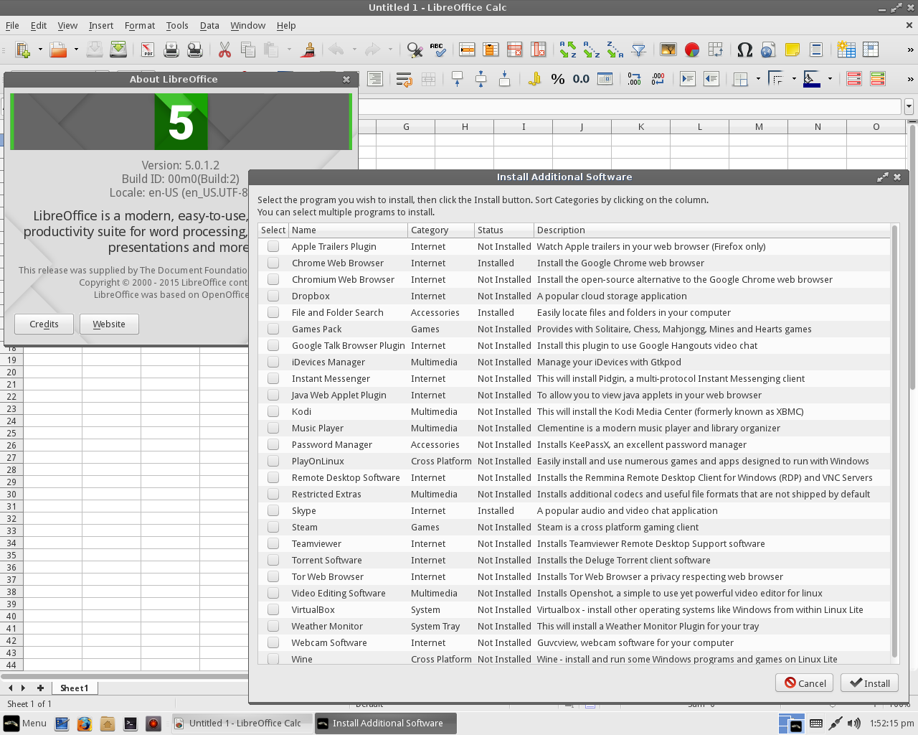Toggle the AutoFilter funnel icon
Screen dimensions: 918x735
[638, 50]
